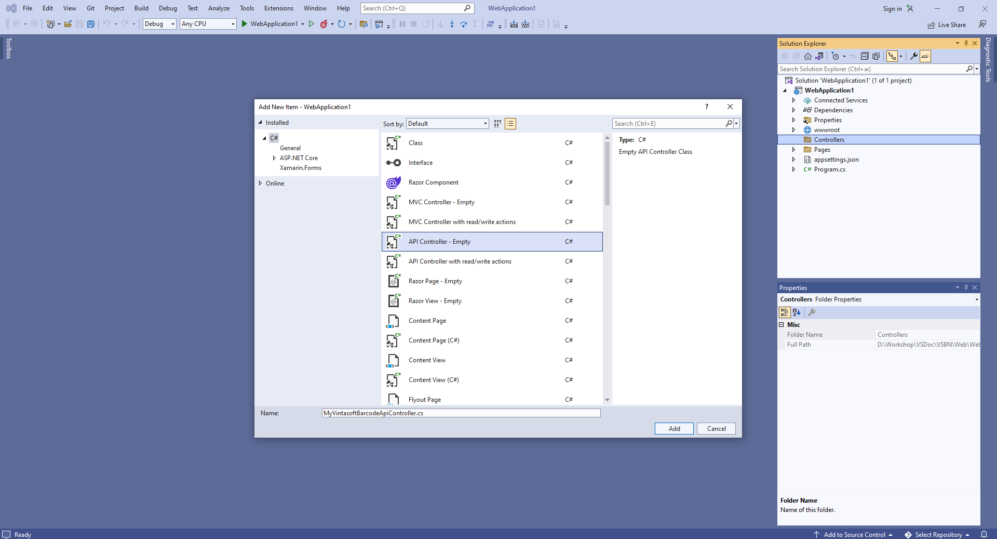Toggle auto-hide pin on Properties panel
Screen dimensions: 997x539
click(x=966, y=287)
